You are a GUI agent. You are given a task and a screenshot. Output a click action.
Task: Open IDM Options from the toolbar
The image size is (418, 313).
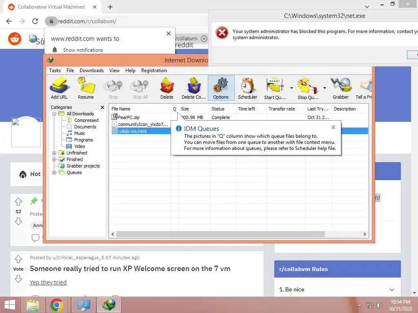tap(221, 88)
